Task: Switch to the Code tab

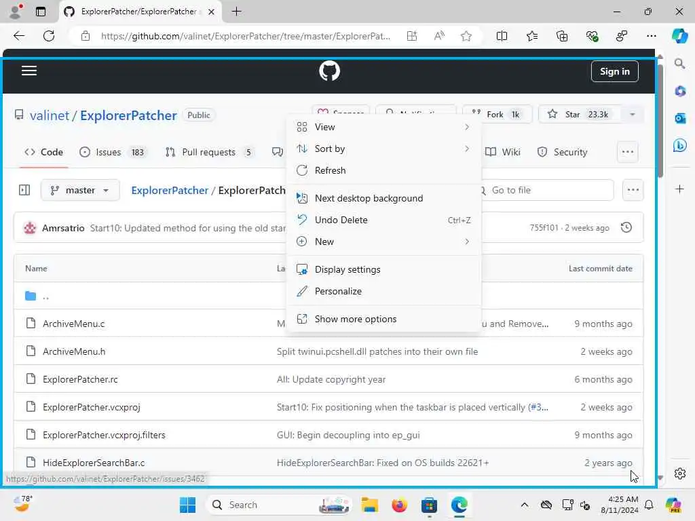Action: [x=44, y=152]
